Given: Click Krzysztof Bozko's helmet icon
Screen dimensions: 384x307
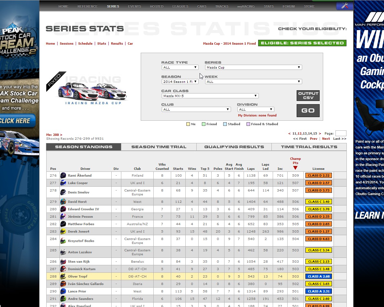Looking at the screenshot, I should click(63, 241).
